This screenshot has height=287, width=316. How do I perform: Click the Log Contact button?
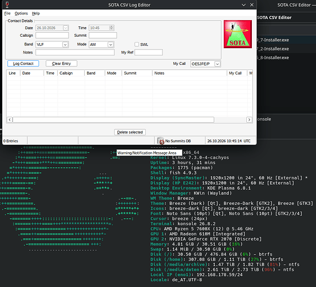click(23, 64)
